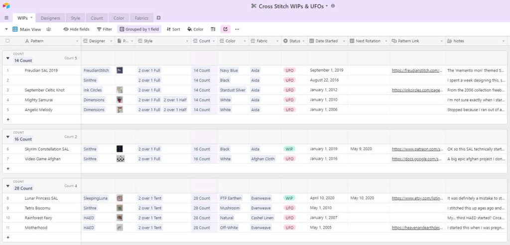Open Mighty Samurai picture thumbnail
Screen dimensions: 510x245
pos(120,100)
